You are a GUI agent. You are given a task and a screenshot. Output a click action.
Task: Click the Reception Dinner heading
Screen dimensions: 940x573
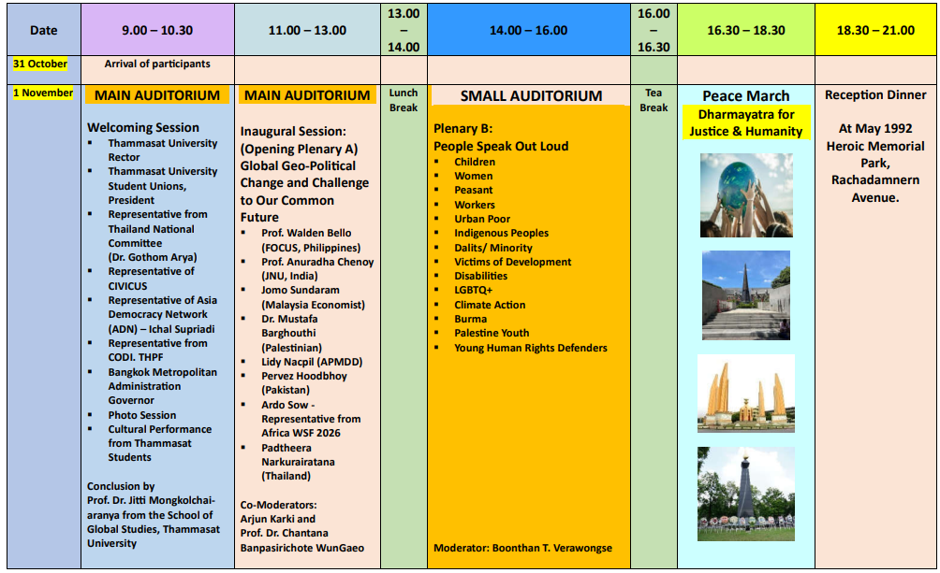pos(875,95)
